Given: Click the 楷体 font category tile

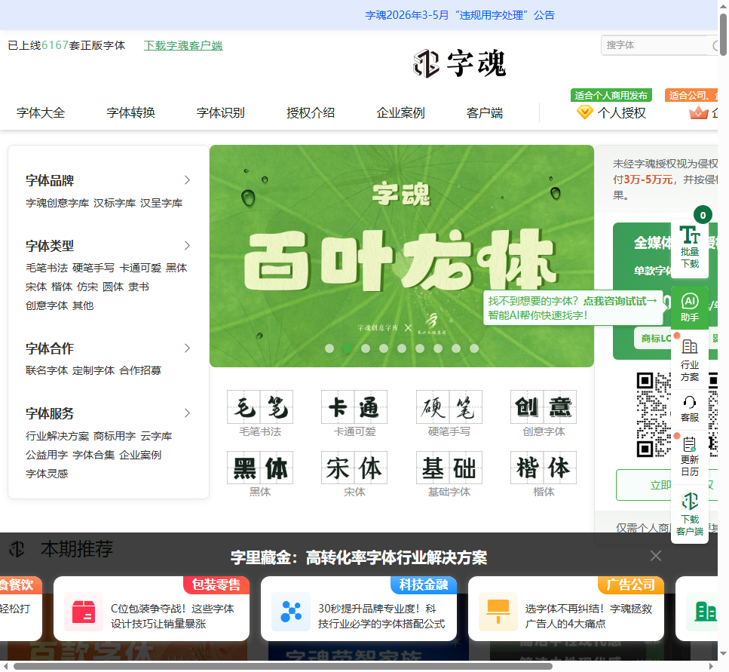Looking at the screenshot, I should [x=544, y=474].
